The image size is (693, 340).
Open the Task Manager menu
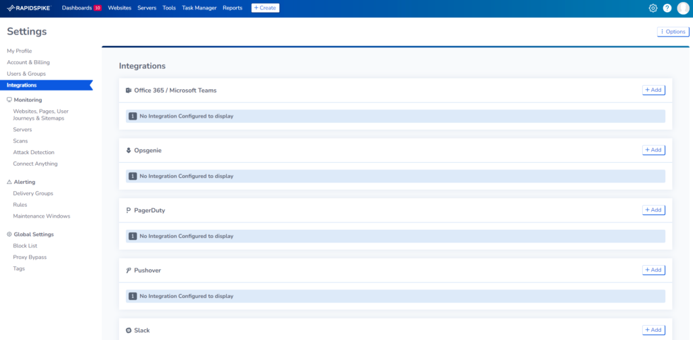200,8
